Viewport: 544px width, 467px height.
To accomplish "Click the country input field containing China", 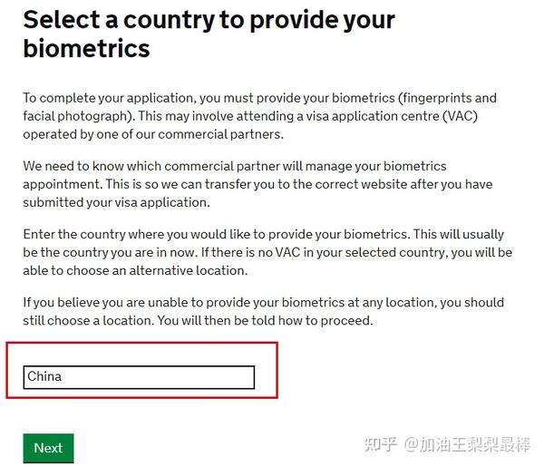I will pos(139,376).
